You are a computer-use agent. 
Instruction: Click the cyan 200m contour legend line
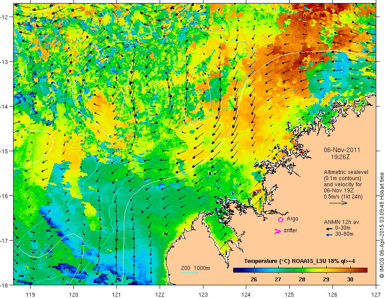pyautogui.click(x=190, y=273)
